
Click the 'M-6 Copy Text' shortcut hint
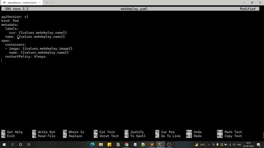coord(229,136)
